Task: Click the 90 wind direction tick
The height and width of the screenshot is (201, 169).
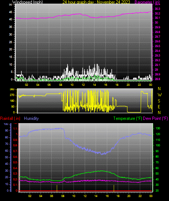Action: [13, 106]
